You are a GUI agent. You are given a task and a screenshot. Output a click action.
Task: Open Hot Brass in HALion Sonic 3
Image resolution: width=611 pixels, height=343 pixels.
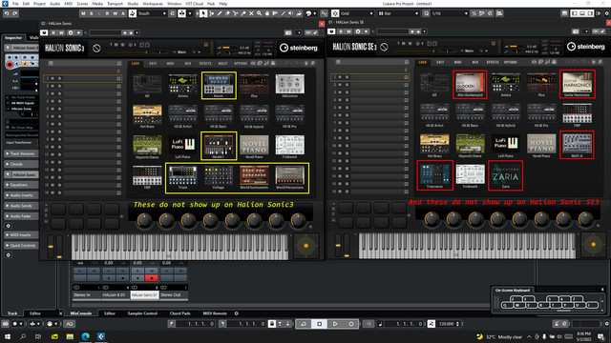[x=147, y=116]
